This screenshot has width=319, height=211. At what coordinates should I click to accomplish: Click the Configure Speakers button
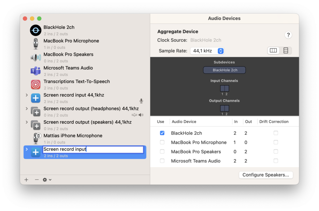pos(266,175)
